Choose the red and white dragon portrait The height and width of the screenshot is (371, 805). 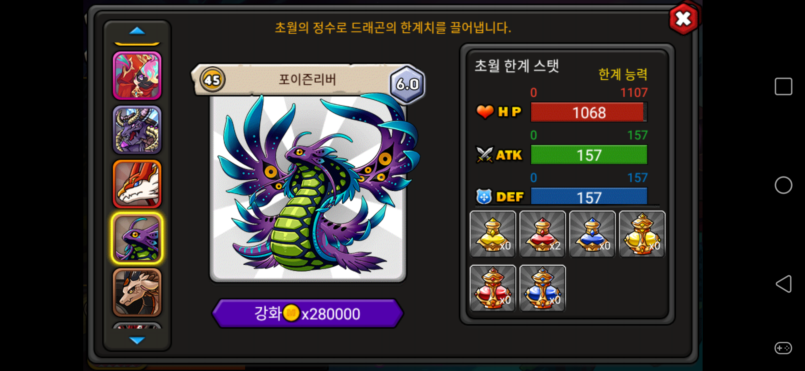coord(137,184)
